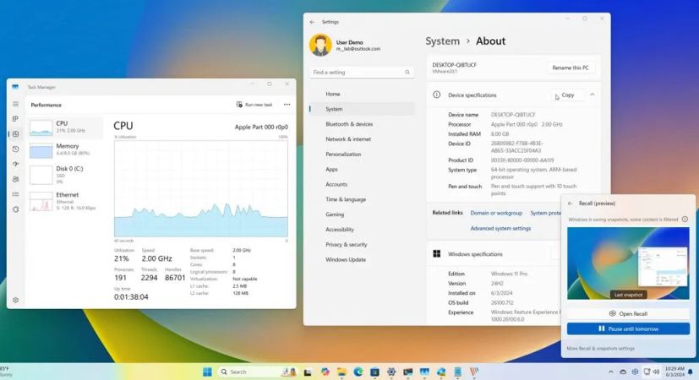Viewport: 699px width, 380px height.
Task: Open Accounts settings
Action: [361, 184]
